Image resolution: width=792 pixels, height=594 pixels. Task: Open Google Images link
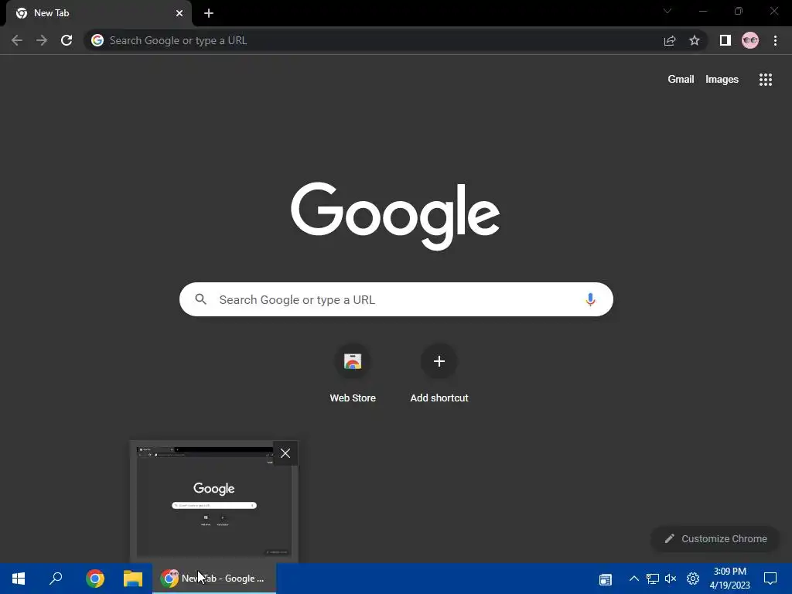point(722,80)
